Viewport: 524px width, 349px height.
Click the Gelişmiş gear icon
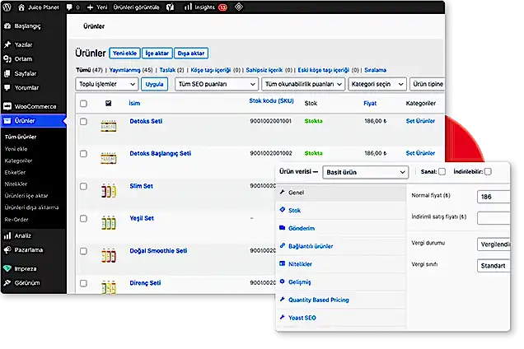pyautogui.click(x=283, y=282)
